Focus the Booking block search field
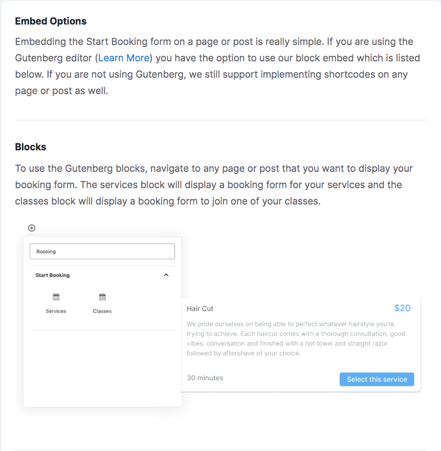Screen dimensions: 441x451 click(102, 252)
